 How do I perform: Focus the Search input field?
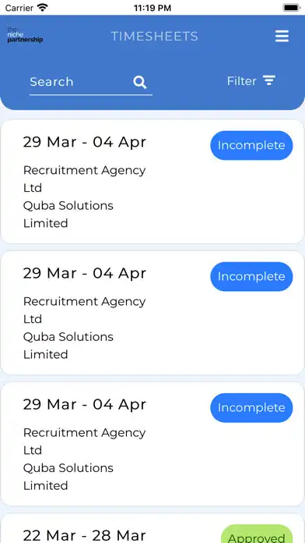pyautogui.click(x=91, y=83)
